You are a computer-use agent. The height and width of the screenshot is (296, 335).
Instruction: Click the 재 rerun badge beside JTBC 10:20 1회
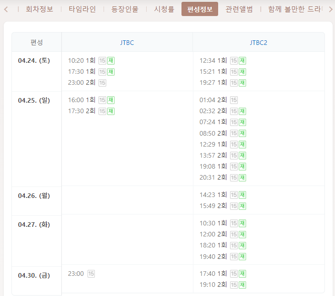click(111, 60)
